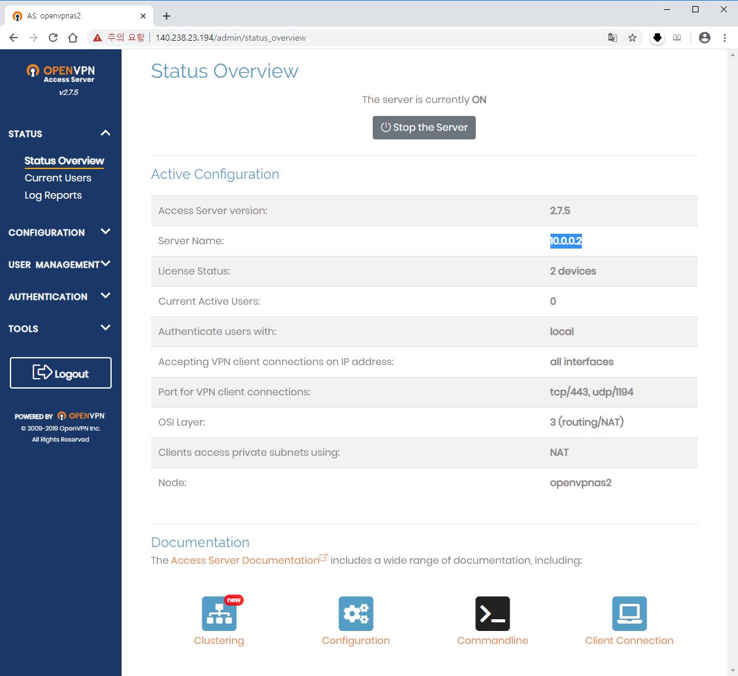Click the Active Configuration heading
Viewport: 738px width, 676px height.
(215, 174)
